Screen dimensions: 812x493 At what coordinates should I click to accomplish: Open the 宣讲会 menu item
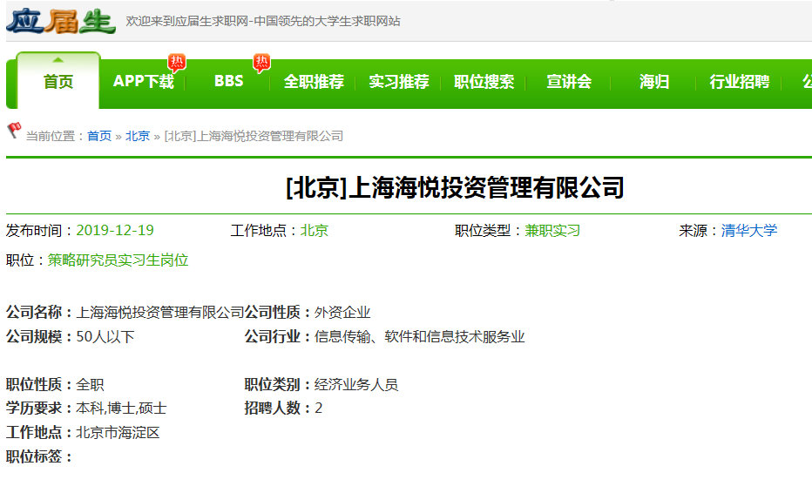click(569, 81)
